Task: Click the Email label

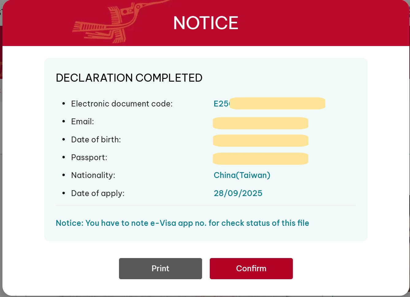Action: tap(82, 121)
